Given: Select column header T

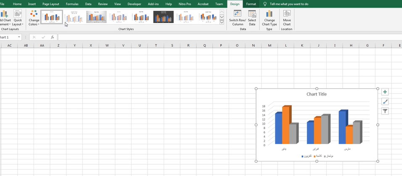Looking at the screenshot, I should tap(156, 46).
